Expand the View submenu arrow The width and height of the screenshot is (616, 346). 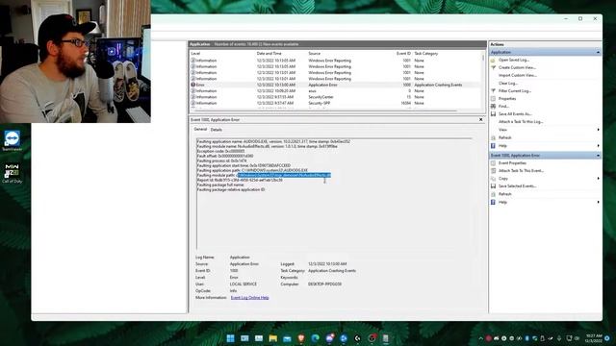click(x=598, y=130)
